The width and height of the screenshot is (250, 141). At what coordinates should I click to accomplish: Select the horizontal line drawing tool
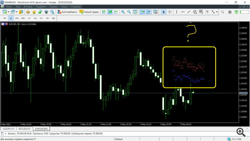point(183,12)
